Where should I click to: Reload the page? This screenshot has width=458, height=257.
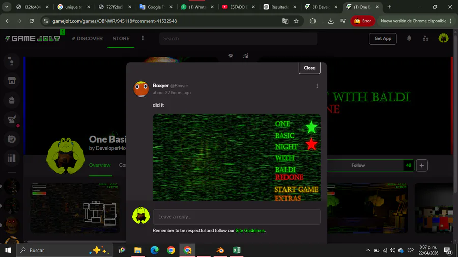point(31,21)
